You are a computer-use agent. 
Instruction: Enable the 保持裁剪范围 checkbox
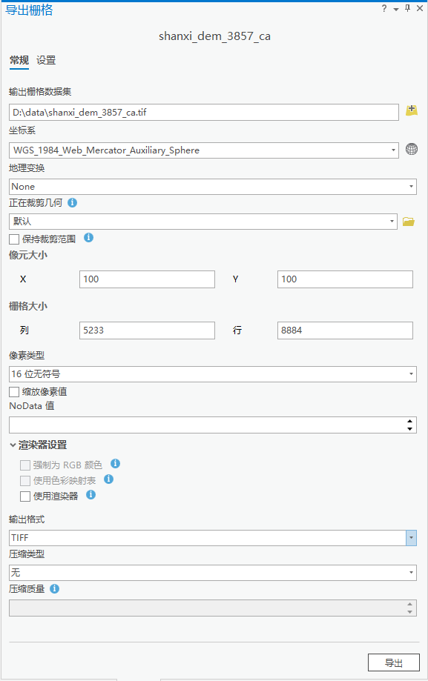point(13,239)
